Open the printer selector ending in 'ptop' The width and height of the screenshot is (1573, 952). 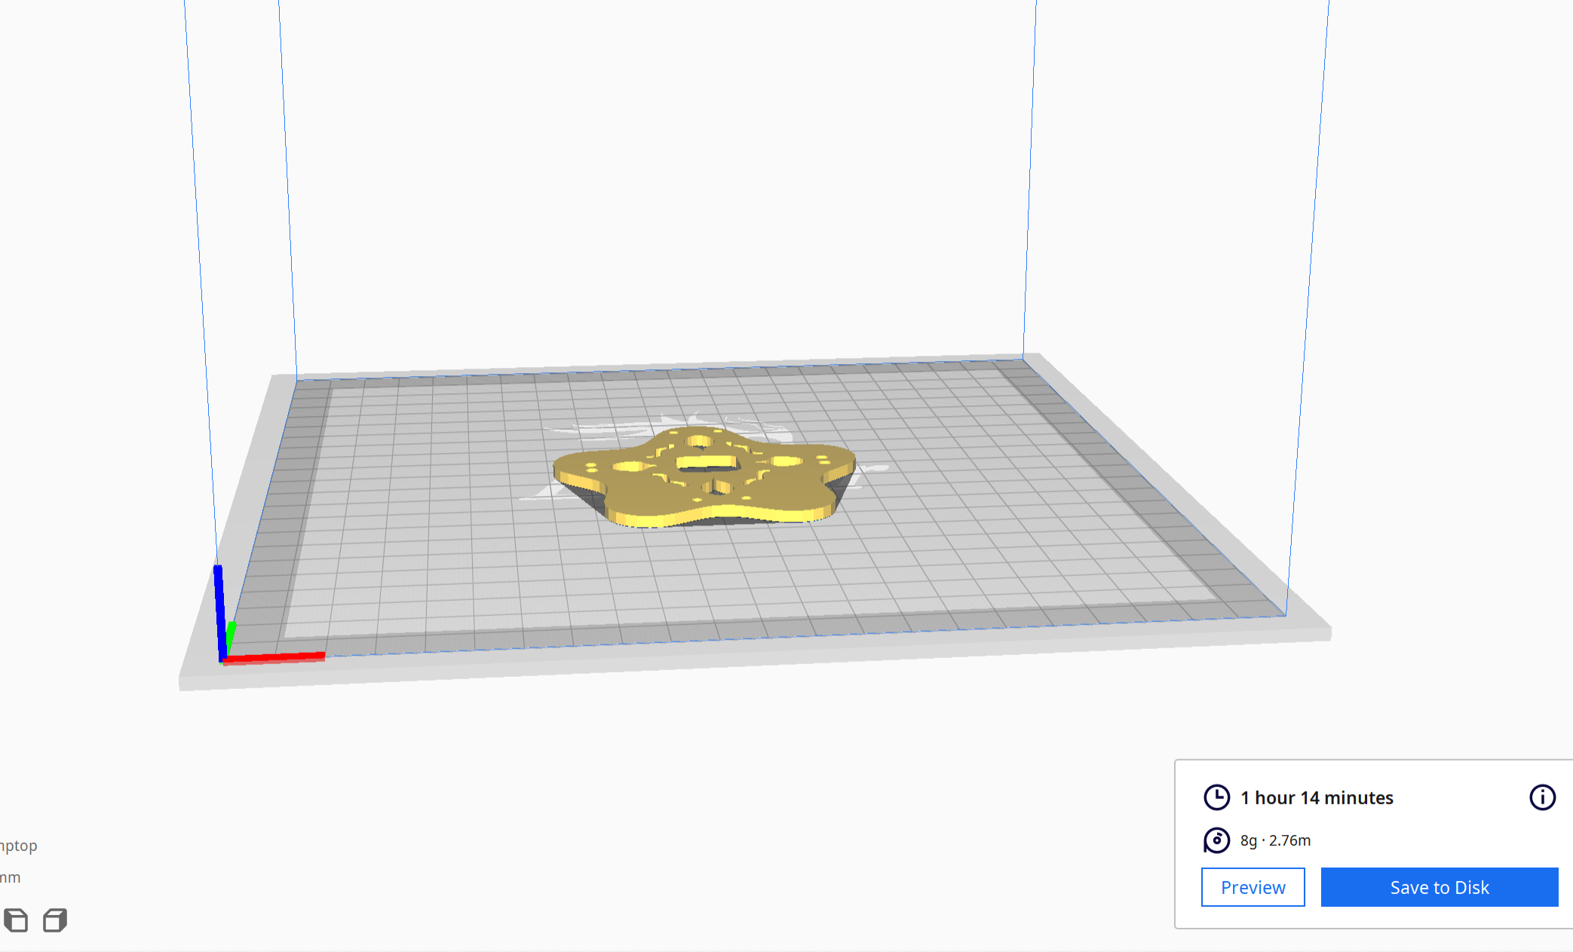pyautogui.click(x=18, y=845)
